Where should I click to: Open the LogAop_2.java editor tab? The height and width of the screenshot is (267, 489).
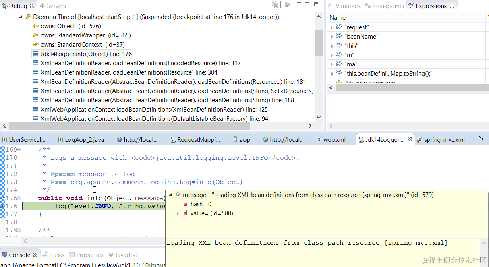click(81, 140)
